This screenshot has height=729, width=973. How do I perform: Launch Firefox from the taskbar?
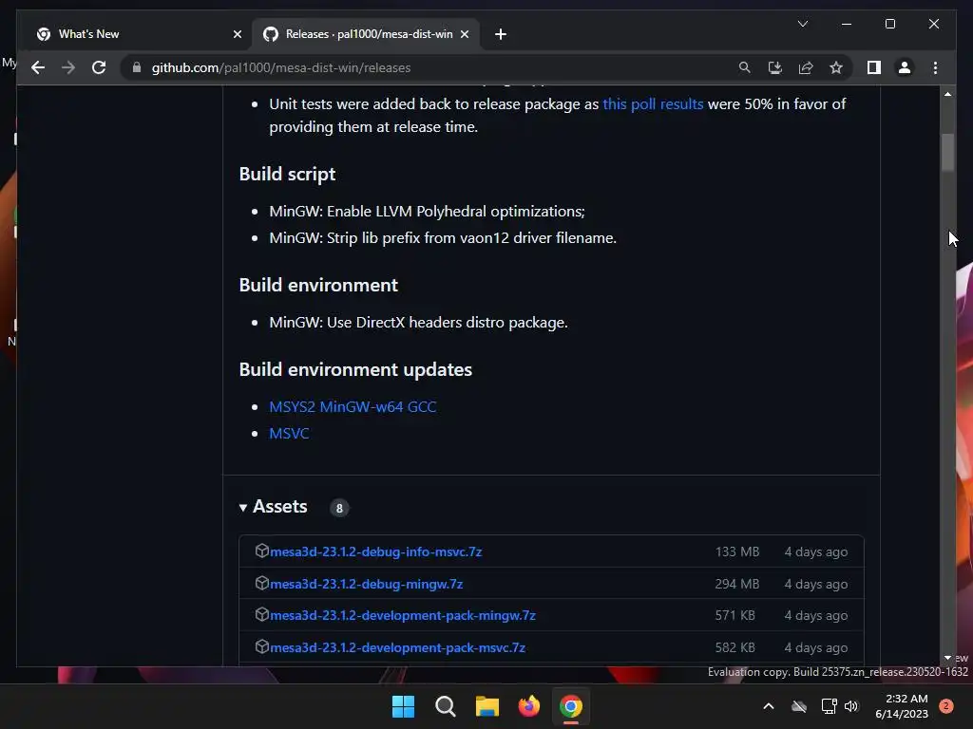(528, 706)
